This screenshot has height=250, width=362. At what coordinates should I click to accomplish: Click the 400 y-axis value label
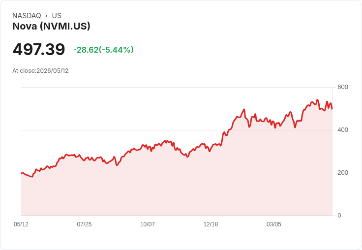pyautogui.click(x=343, y=130)
